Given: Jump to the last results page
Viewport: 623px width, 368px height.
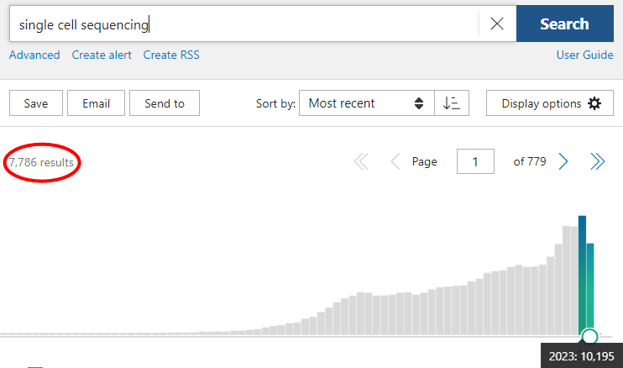Looking at the screenshot, I should coord(598,162).
